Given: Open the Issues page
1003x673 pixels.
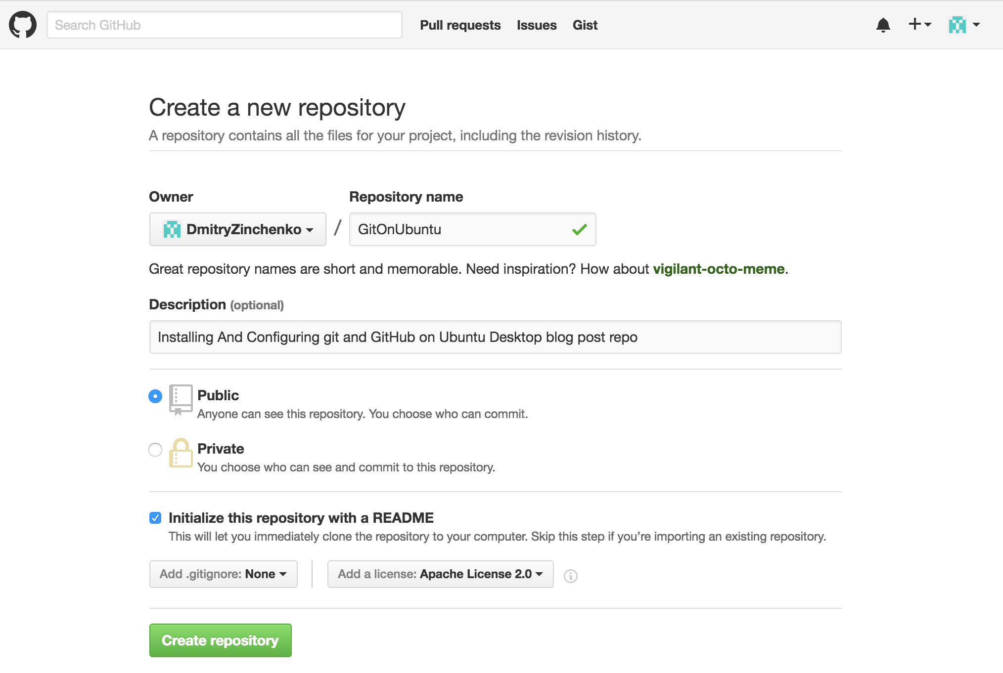Looking at the screenshot, I should coord(537,25).
